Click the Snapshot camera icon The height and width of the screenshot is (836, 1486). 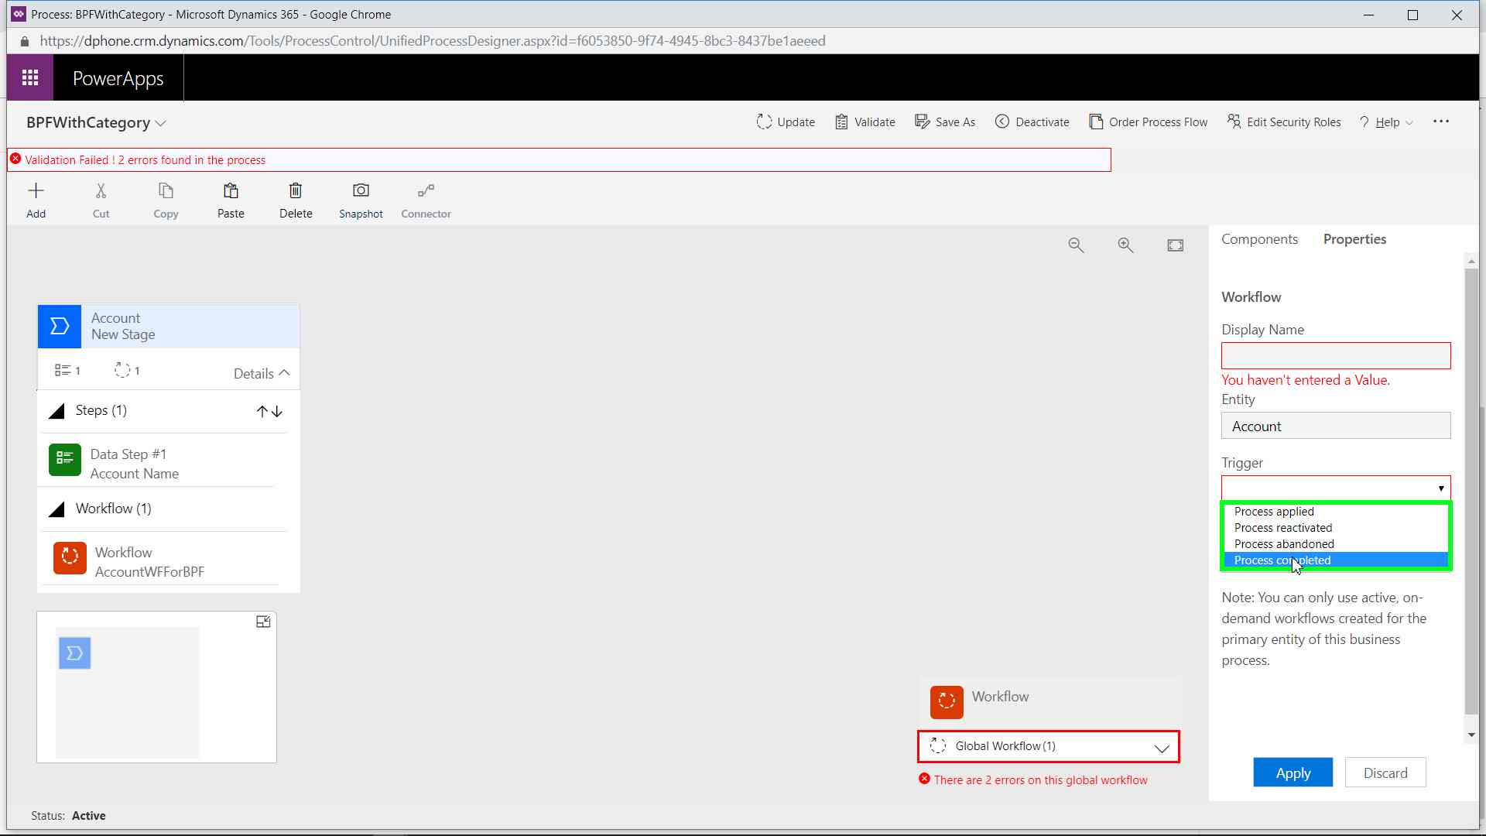coord(361,191)
